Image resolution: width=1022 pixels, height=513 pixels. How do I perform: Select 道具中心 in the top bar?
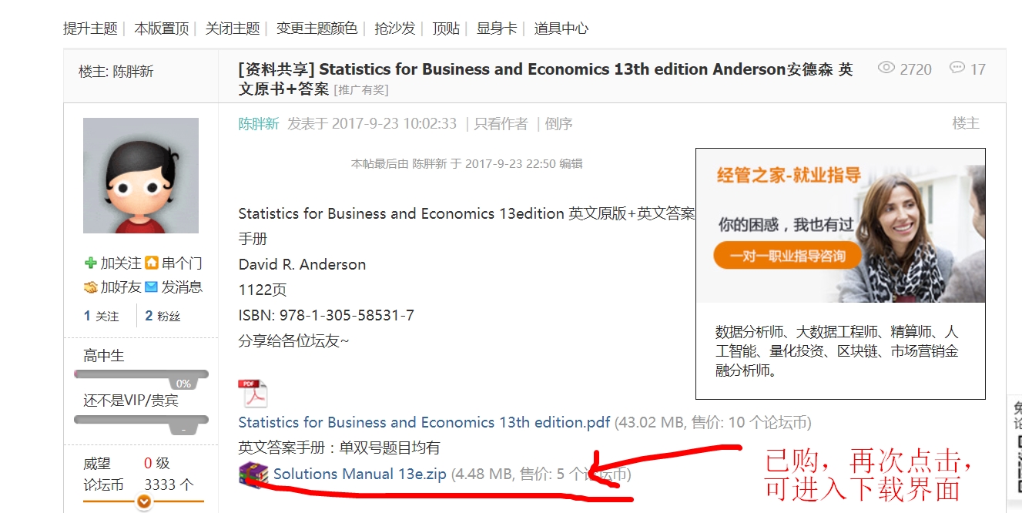tap(561, 28)
